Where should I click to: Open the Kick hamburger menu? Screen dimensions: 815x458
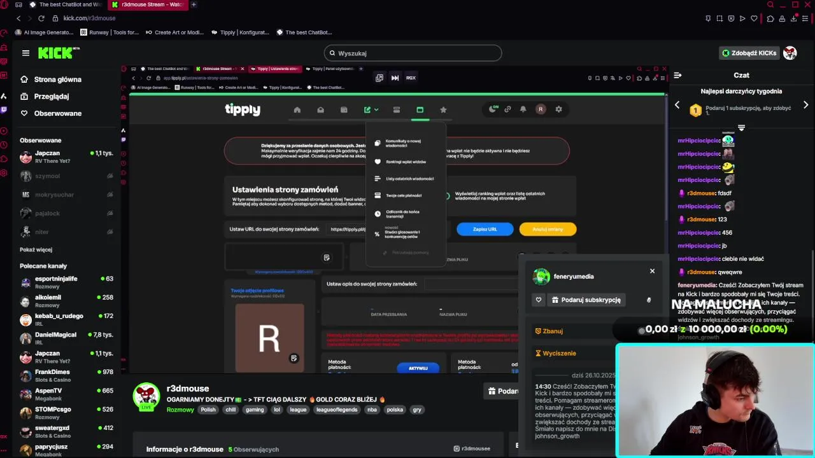click(x=25, y=53)
